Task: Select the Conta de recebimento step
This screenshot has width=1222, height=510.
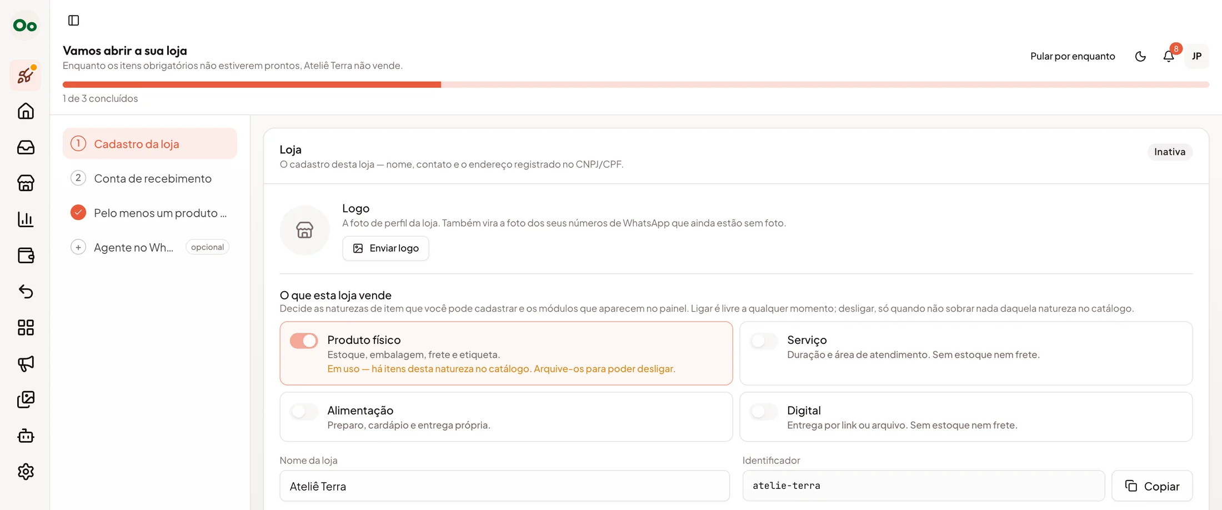Action: (150, 178)
